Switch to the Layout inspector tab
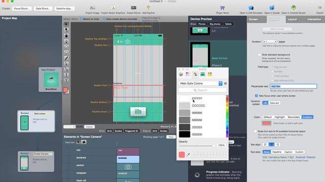Image resolution: width=325 pixels, height=182 pixels. (x=292, y=19)
